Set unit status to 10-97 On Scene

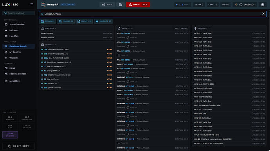pos(10,135)
